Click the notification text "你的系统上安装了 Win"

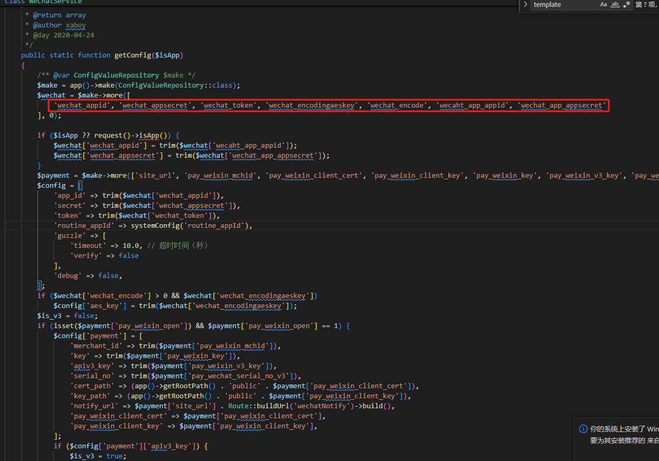tap(625, 429)
